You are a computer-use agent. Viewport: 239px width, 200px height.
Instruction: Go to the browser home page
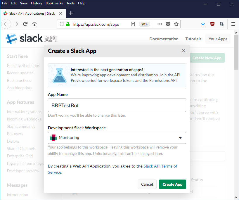pos(34,24)
